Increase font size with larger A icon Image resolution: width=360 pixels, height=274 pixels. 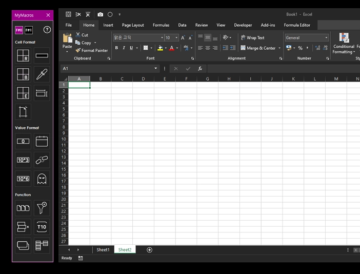click(183, 37)
